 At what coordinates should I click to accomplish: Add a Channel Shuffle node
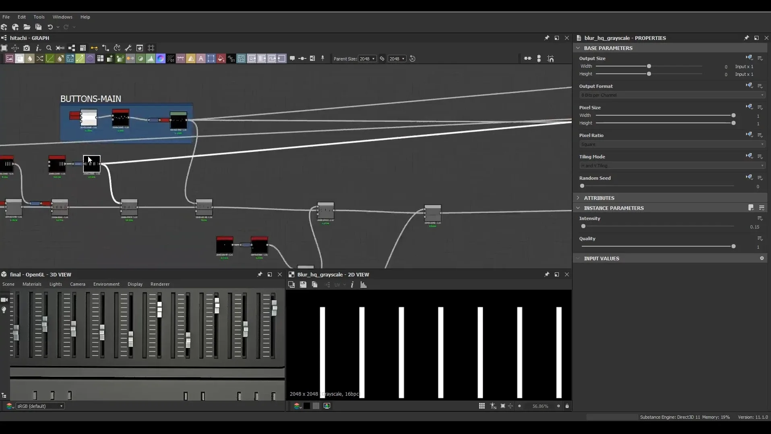click(x=39, y=59)
